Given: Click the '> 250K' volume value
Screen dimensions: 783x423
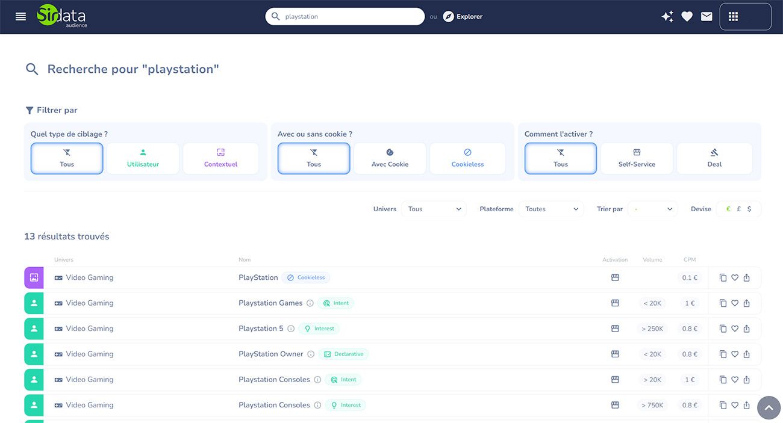Looking at the screenshot, I should [x=652, y=329].
